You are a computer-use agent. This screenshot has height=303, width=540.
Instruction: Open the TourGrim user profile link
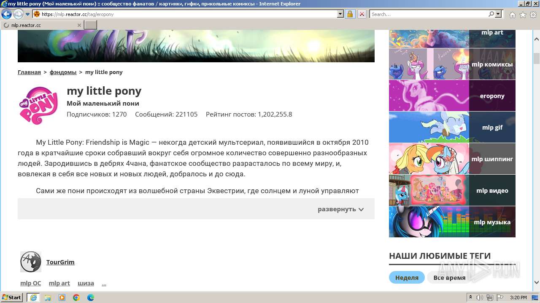(60, 262)
